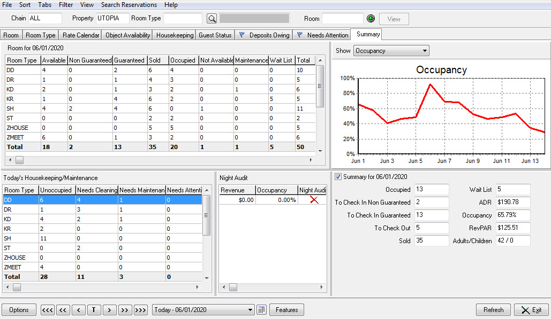The image size is (551, 319).
Task: Switch to the Room Type tab
Action: [x=40, y=35]
